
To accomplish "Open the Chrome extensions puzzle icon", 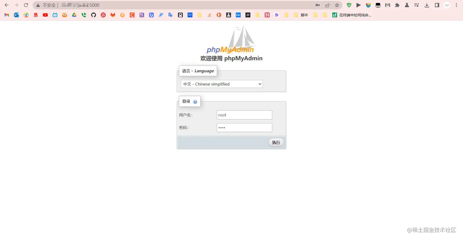I will [397, 5].
